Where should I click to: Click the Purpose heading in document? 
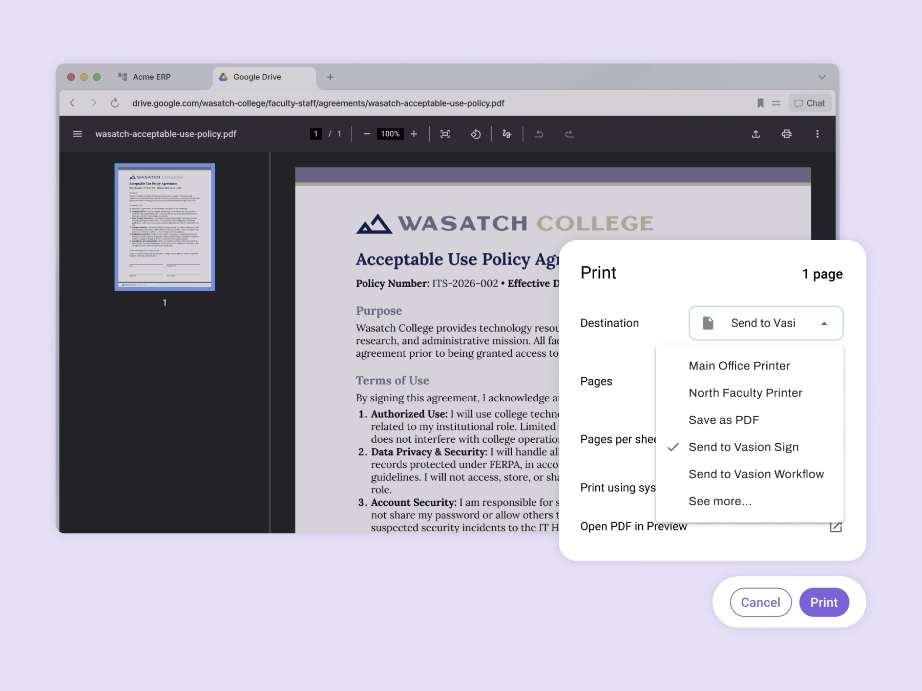point(379,311)
